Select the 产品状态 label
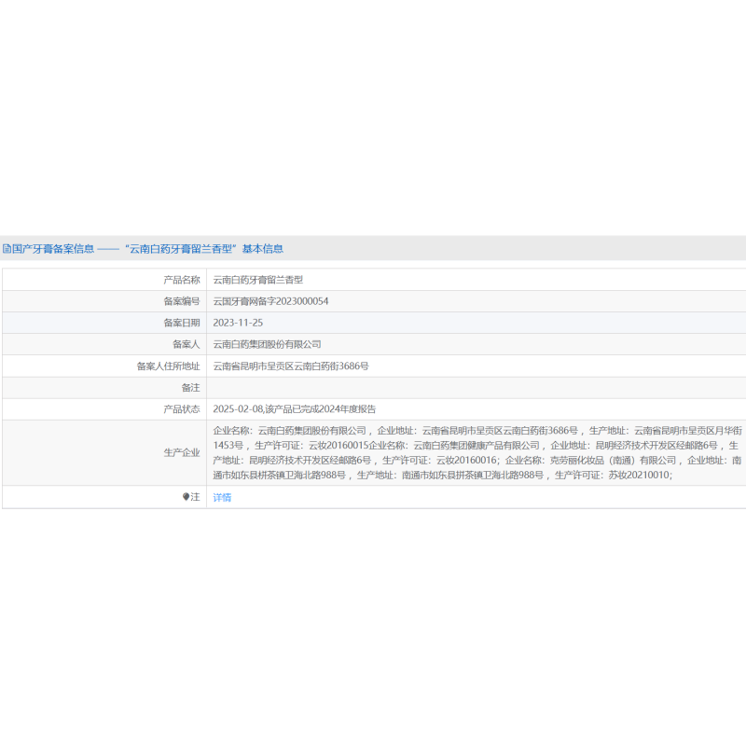 click(x=181, y=409)
